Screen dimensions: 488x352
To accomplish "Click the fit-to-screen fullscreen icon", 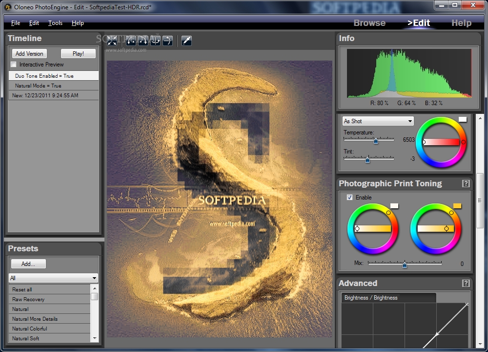I will (112, 41).
